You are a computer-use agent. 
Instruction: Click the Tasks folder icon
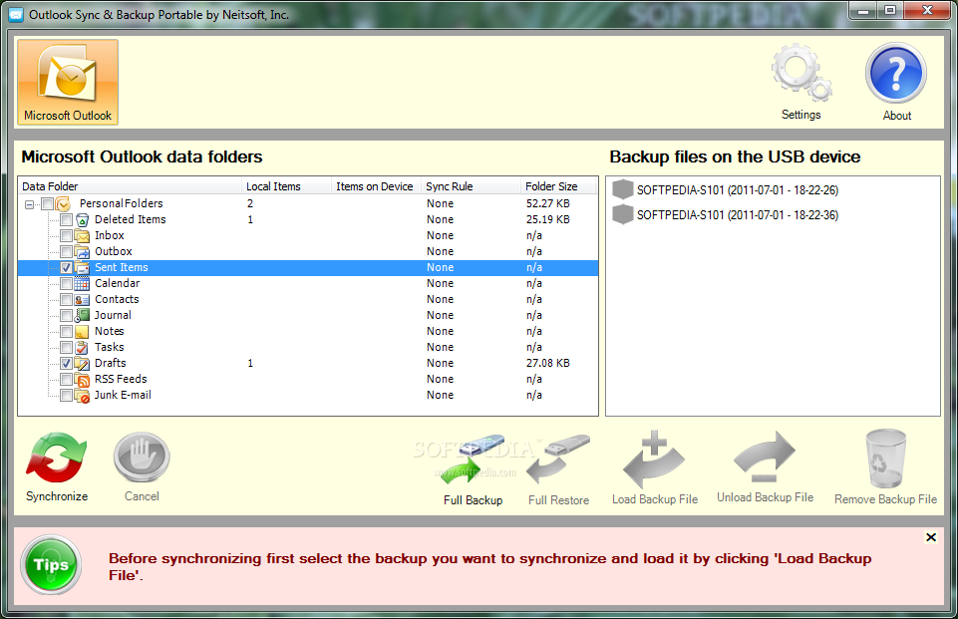pos(82,347)
